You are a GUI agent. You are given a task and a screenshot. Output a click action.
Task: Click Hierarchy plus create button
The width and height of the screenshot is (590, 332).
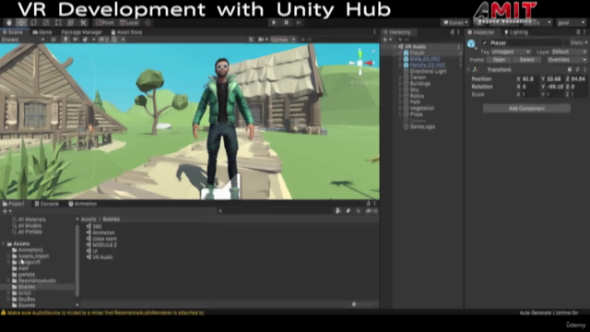tap(386, 39)
